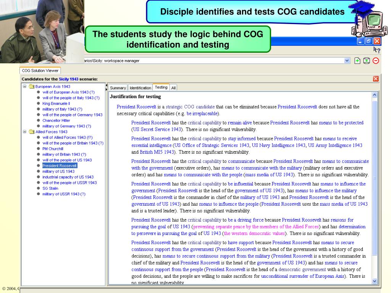Click the US Navy Intelligence 1943 link
Screen dimensions: 391x293
tap(278, 145)
